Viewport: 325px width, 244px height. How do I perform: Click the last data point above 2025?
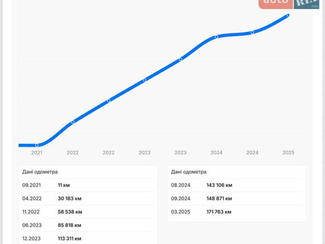point(288,15)
